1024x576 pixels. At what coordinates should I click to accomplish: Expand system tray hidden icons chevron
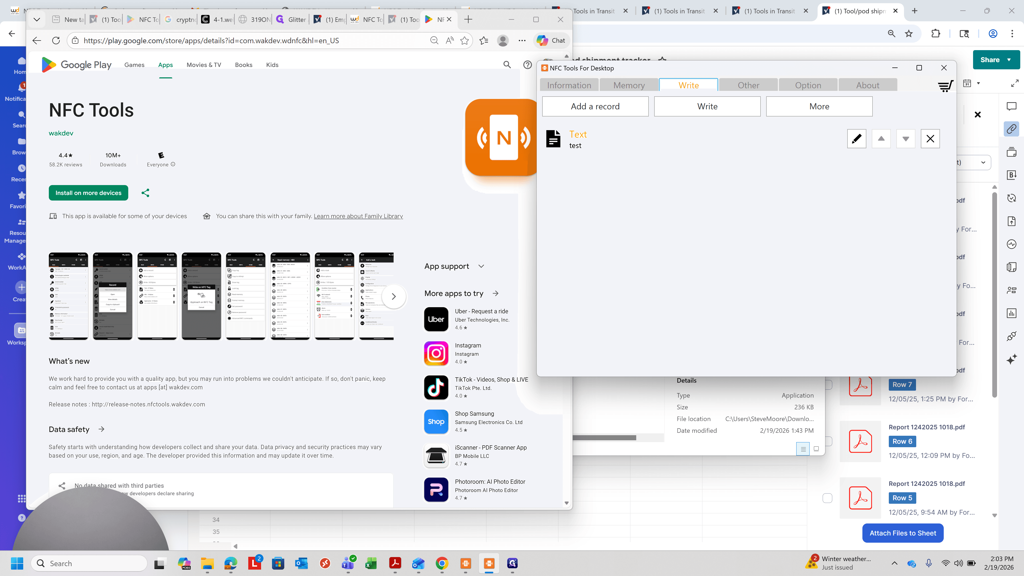click(894, 563)
